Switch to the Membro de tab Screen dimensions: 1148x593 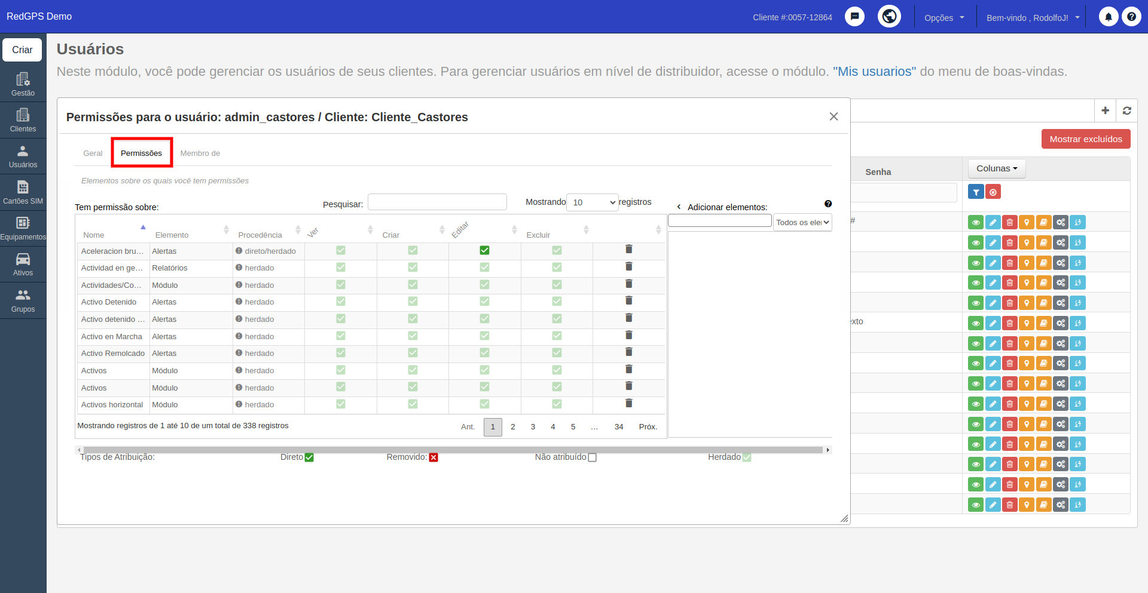[200, 153]
